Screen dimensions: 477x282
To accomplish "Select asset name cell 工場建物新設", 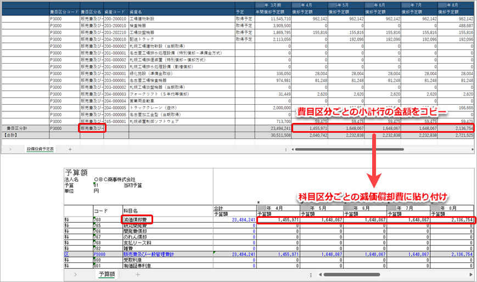I will pos(182,19).
